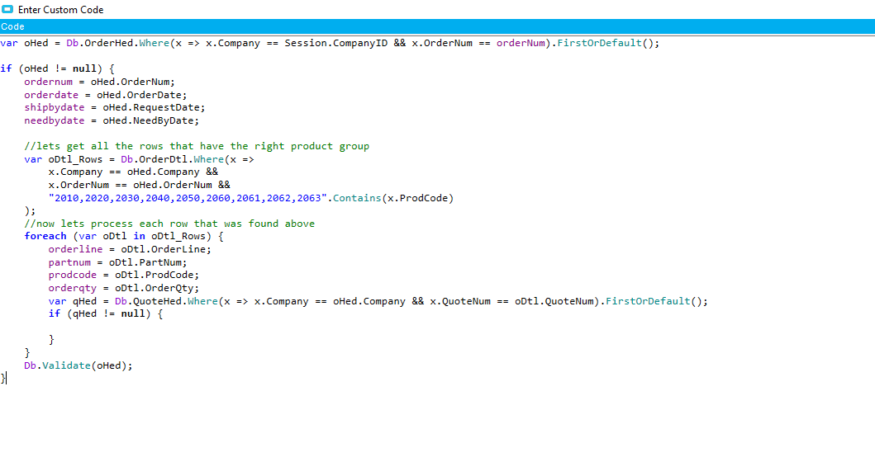Click 'if (qHed != null) {' line
This screenshot has height=476, width=875.
106,314
